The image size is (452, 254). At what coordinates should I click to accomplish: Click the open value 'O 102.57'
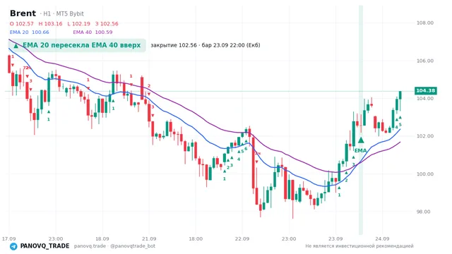point(22,23)
